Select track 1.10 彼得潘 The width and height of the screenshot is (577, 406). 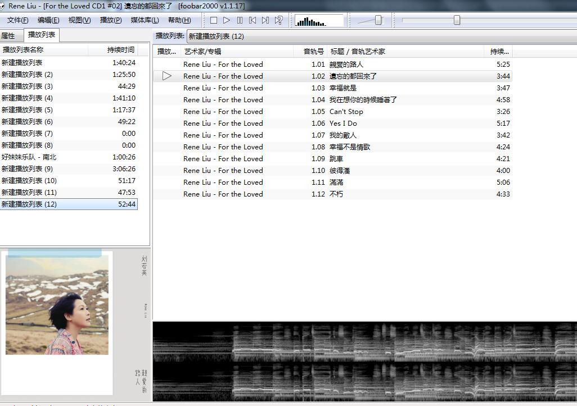pyautogui.click(x=333, y=170)
